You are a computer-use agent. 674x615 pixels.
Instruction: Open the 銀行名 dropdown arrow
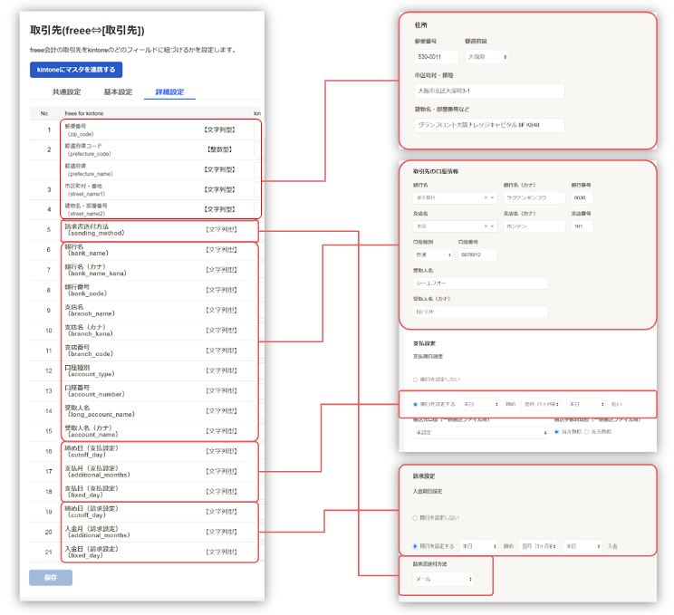tap(493, 197)
